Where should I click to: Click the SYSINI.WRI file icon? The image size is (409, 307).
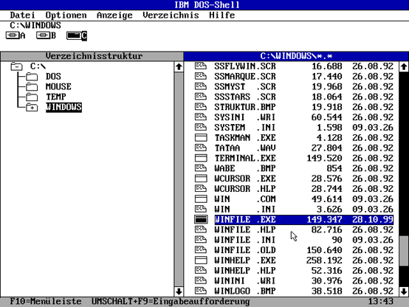(201, 117)
